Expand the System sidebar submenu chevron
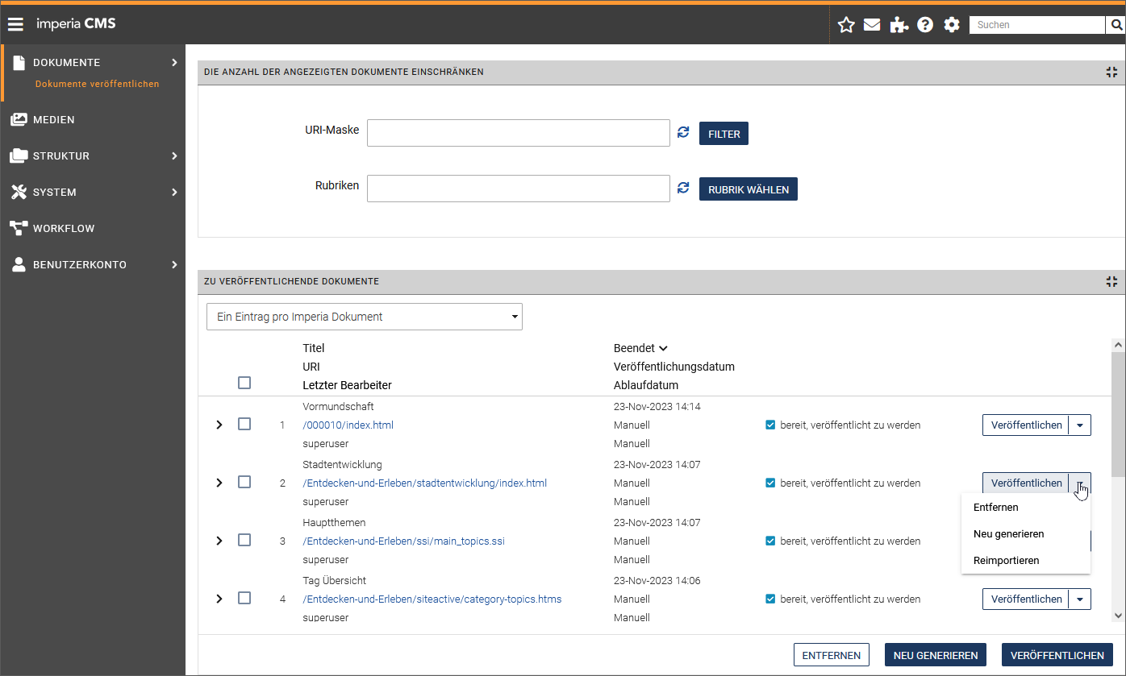The width and height of the screenshot is (1126, 676). (174, 192)
